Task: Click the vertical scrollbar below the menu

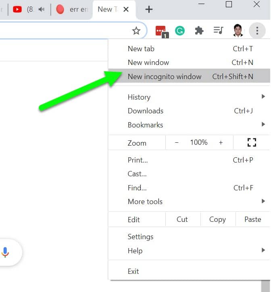Action: click(265, 286)
